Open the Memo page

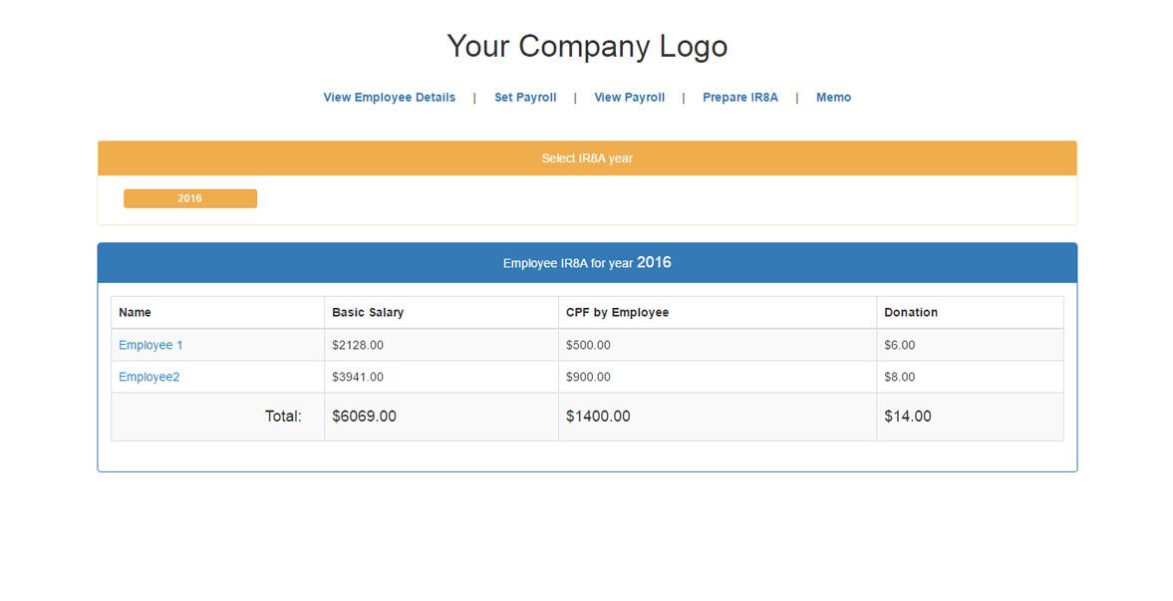coord(833,98)
